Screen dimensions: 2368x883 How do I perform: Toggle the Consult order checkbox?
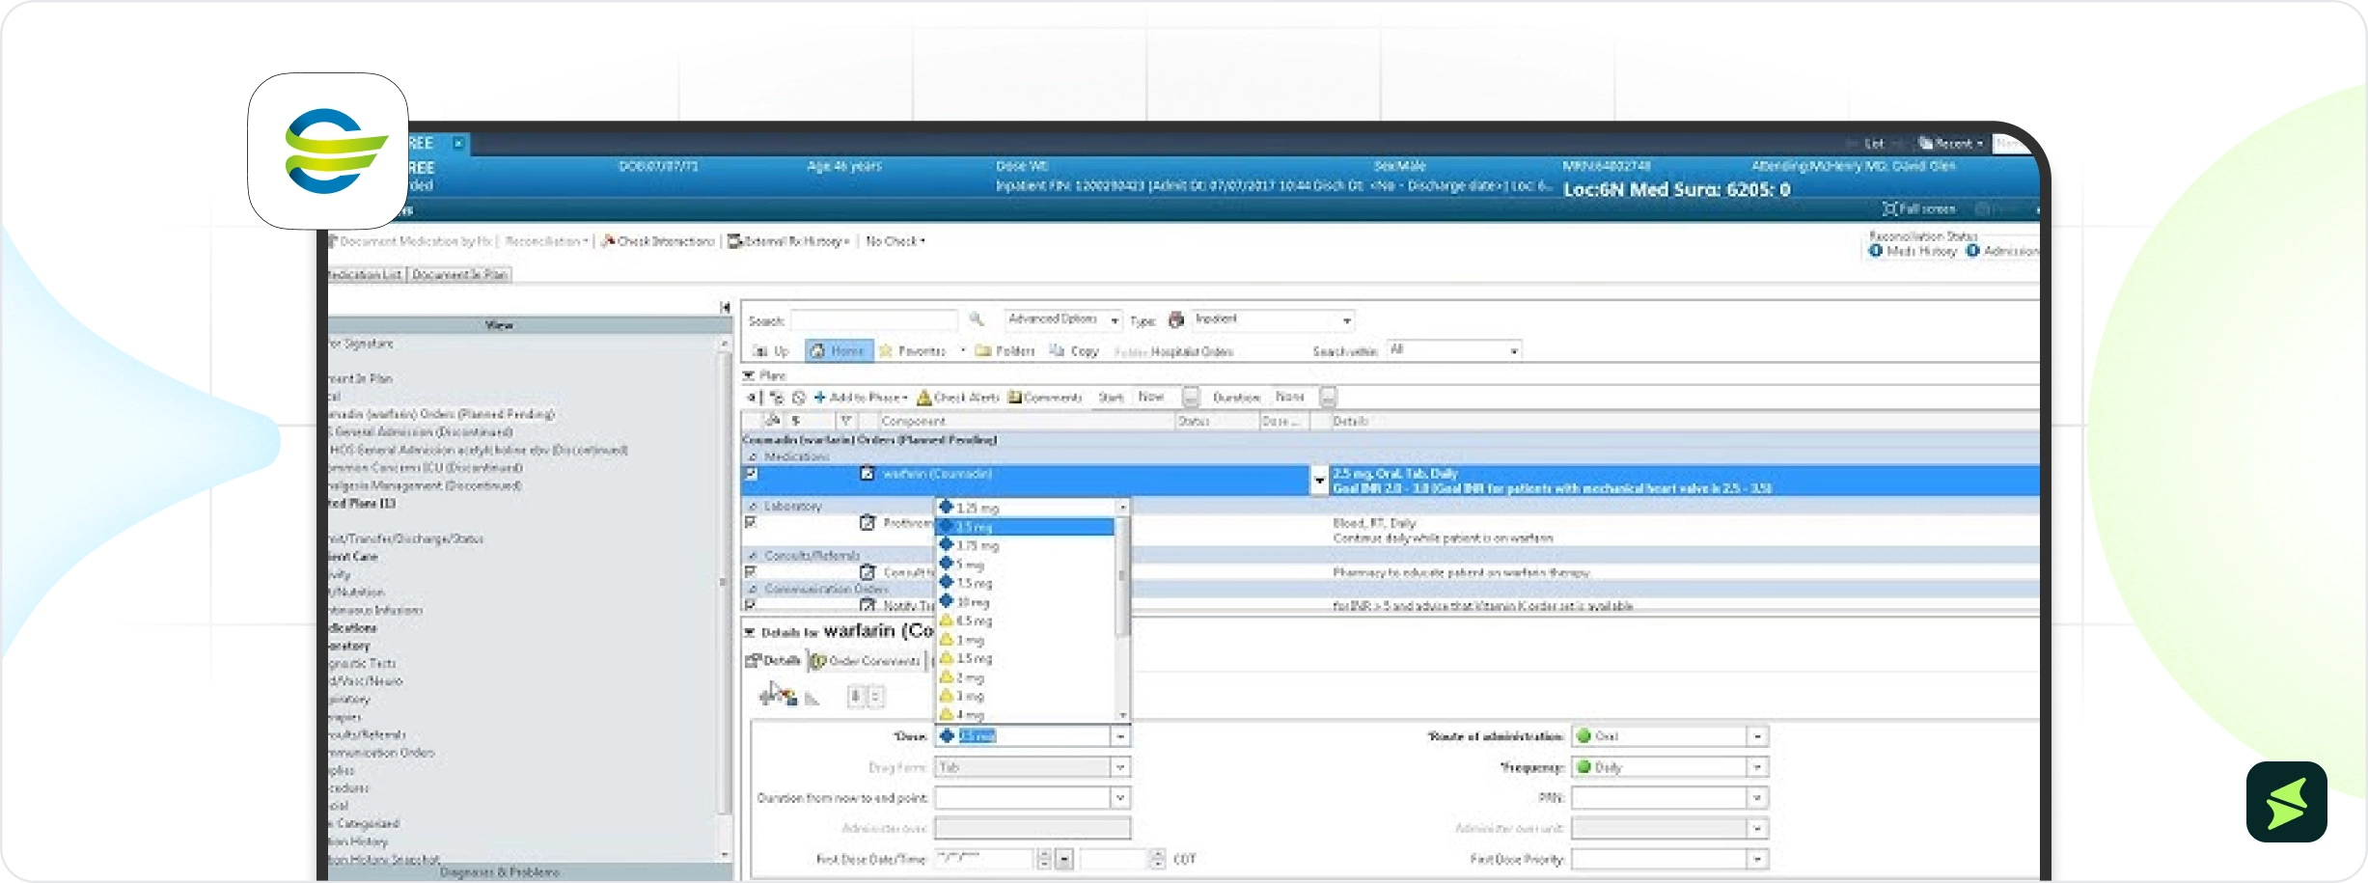click(x=751, y=572)
